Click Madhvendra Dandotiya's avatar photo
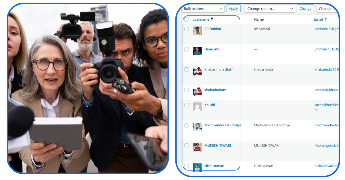 tap(197, 127)
